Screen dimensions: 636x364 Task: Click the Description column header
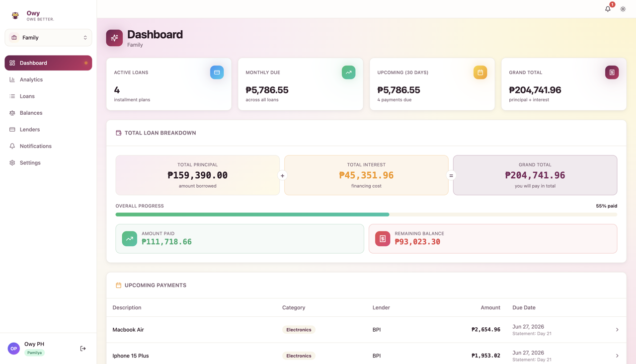tap(127, 308)
